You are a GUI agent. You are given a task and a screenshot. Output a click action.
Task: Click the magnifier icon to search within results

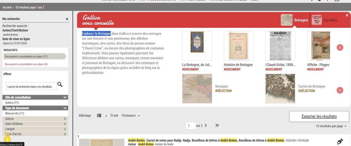60,85
